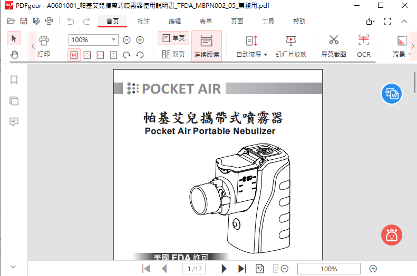Click the POCKET AIR heading in document

tap(181, 89)
